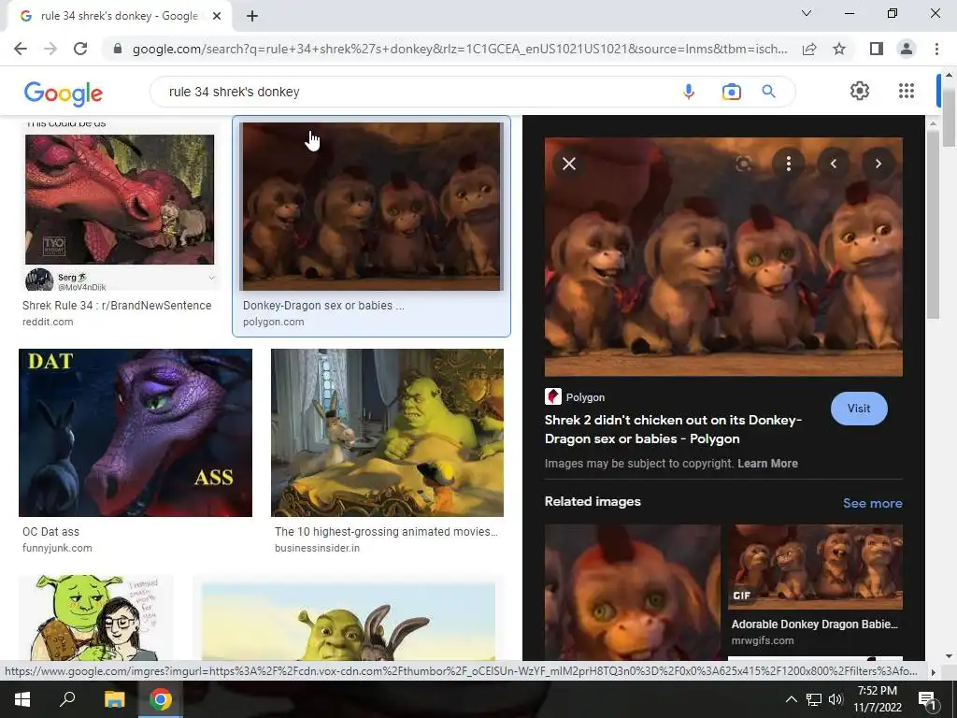Go back with the browser back arrow

tap(21, 49)
